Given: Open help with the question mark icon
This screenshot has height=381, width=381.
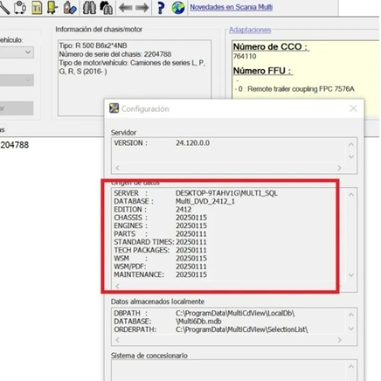Looking at the screenshot, I should click(160, 8).
